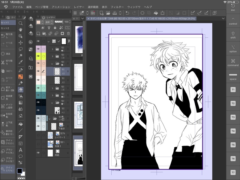Click the Open file folder toolbar icon
The image size is (240, 180).
108,13
